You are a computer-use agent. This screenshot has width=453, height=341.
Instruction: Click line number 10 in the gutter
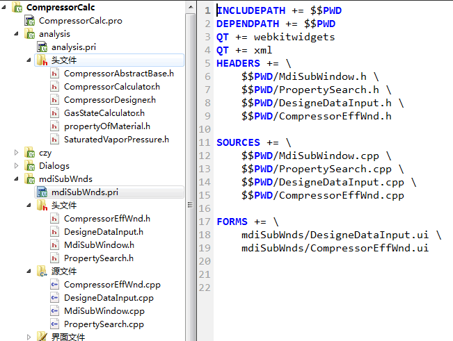[x=205, y=129]
